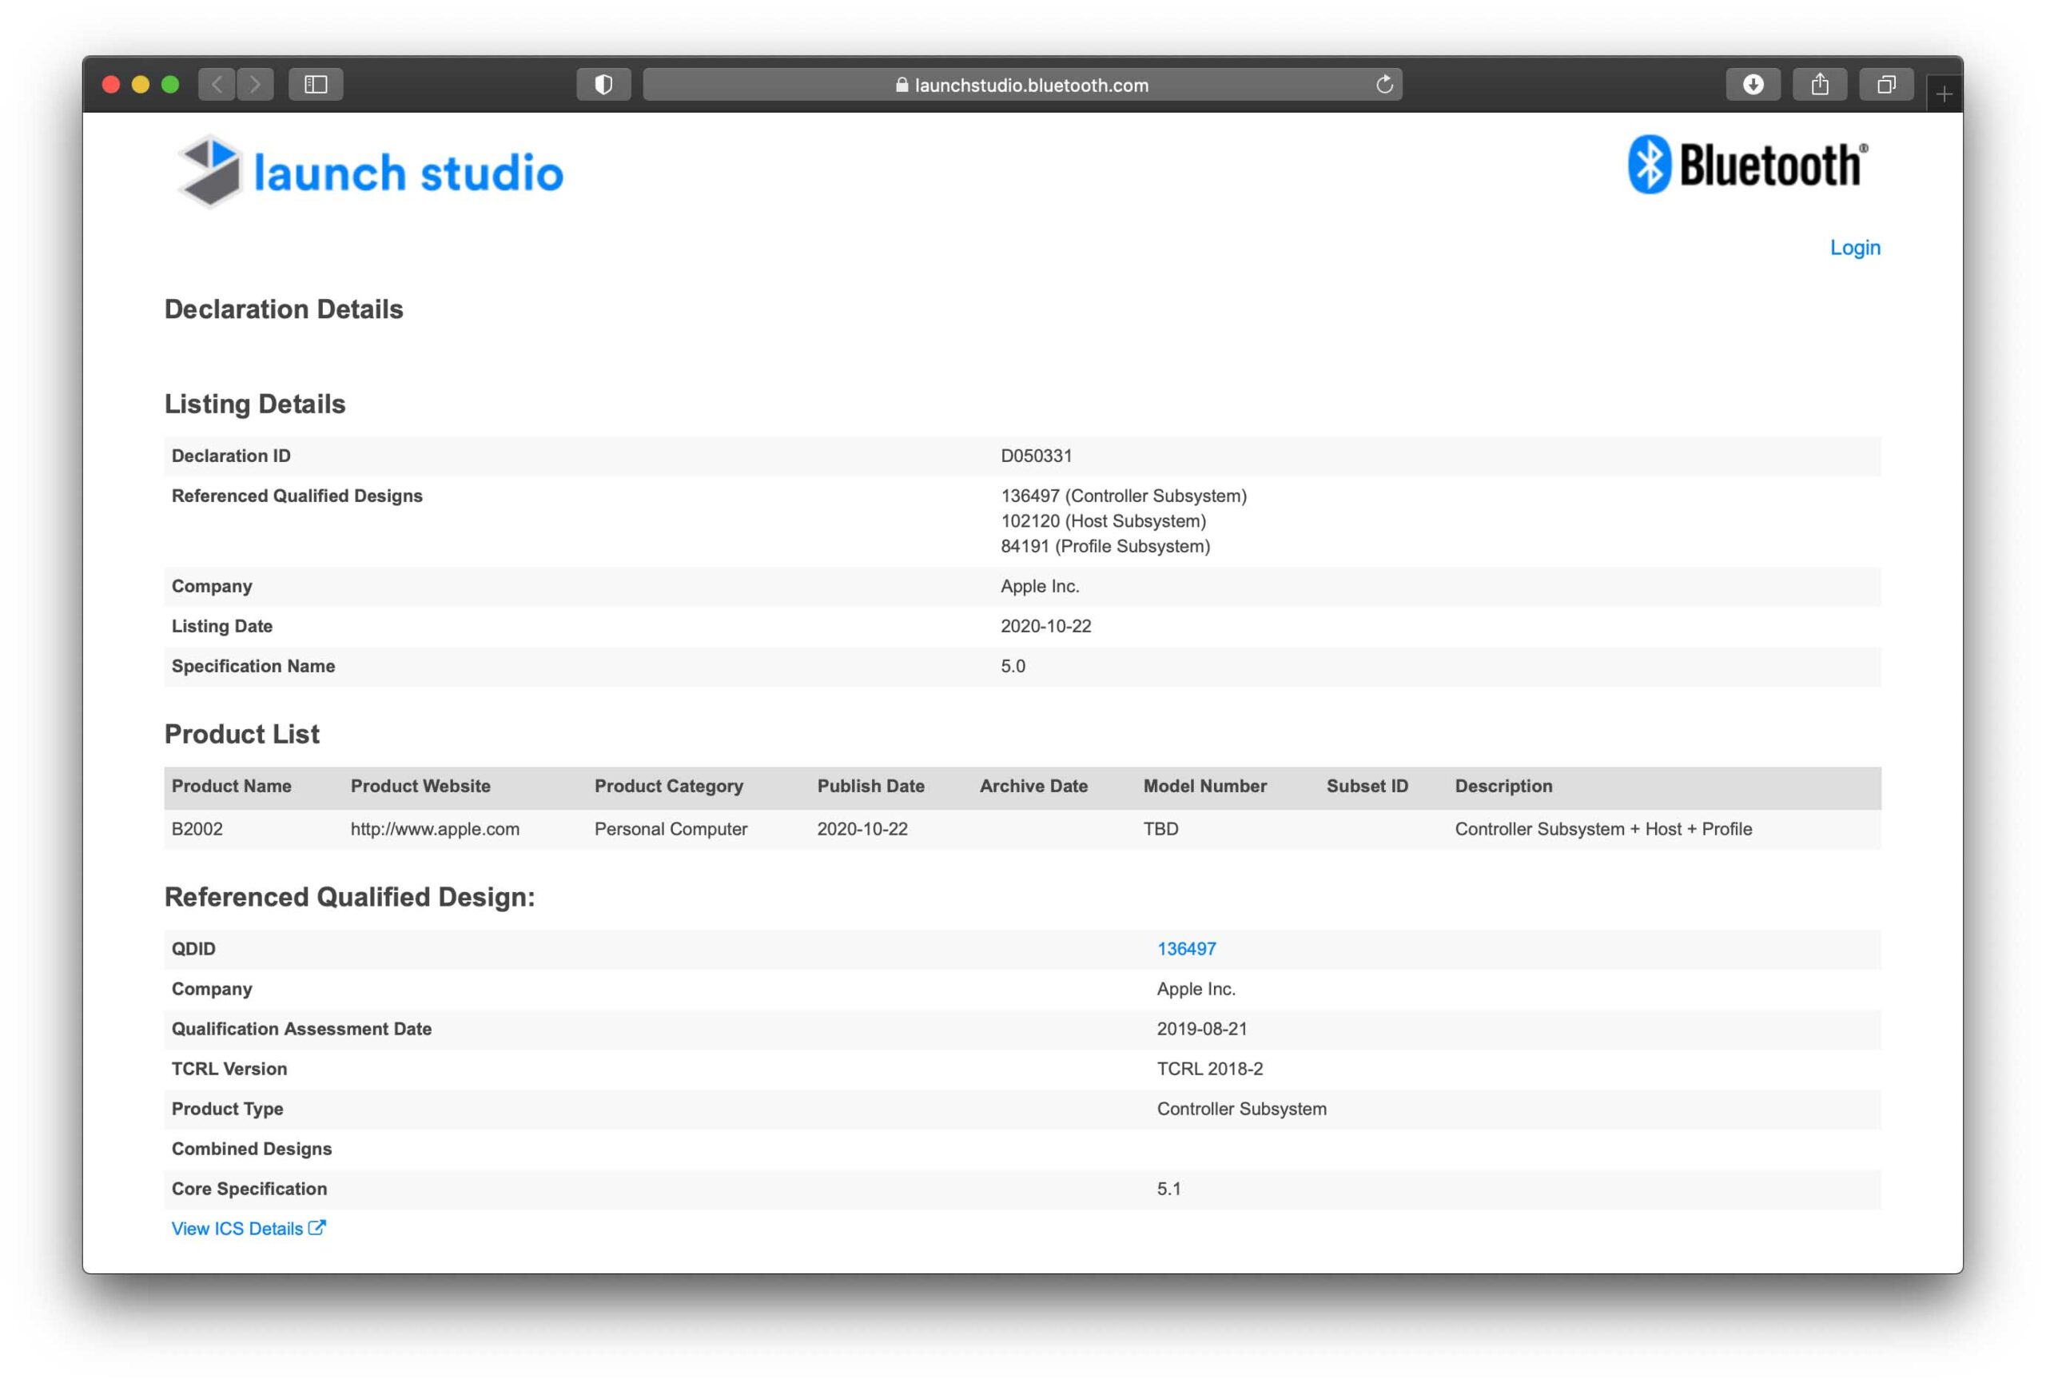
Task: Click the Model Number column header
Action: tap(1204, 786)
